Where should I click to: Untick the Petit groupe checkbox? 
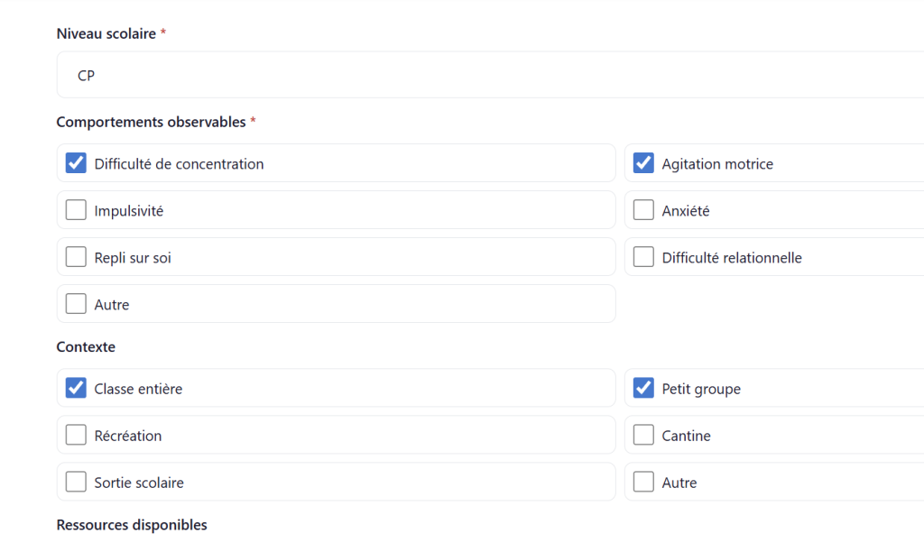[x=643, y=389]
